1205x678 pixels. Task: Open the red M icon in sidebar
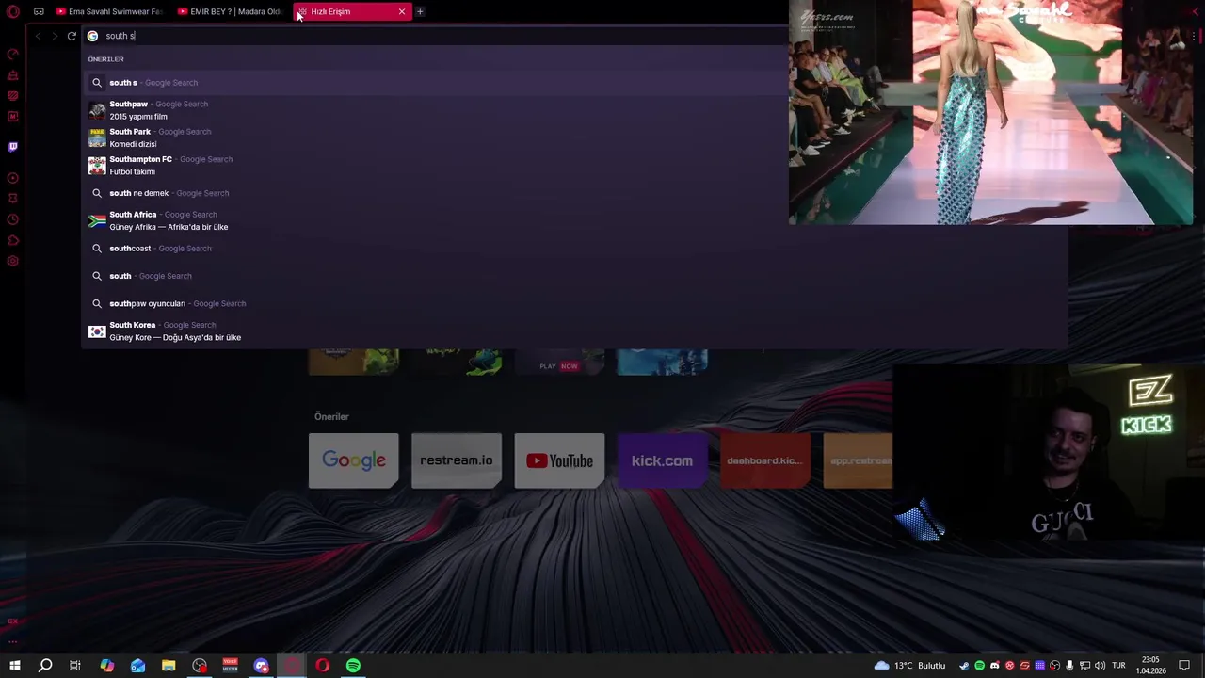pos(13,117)
